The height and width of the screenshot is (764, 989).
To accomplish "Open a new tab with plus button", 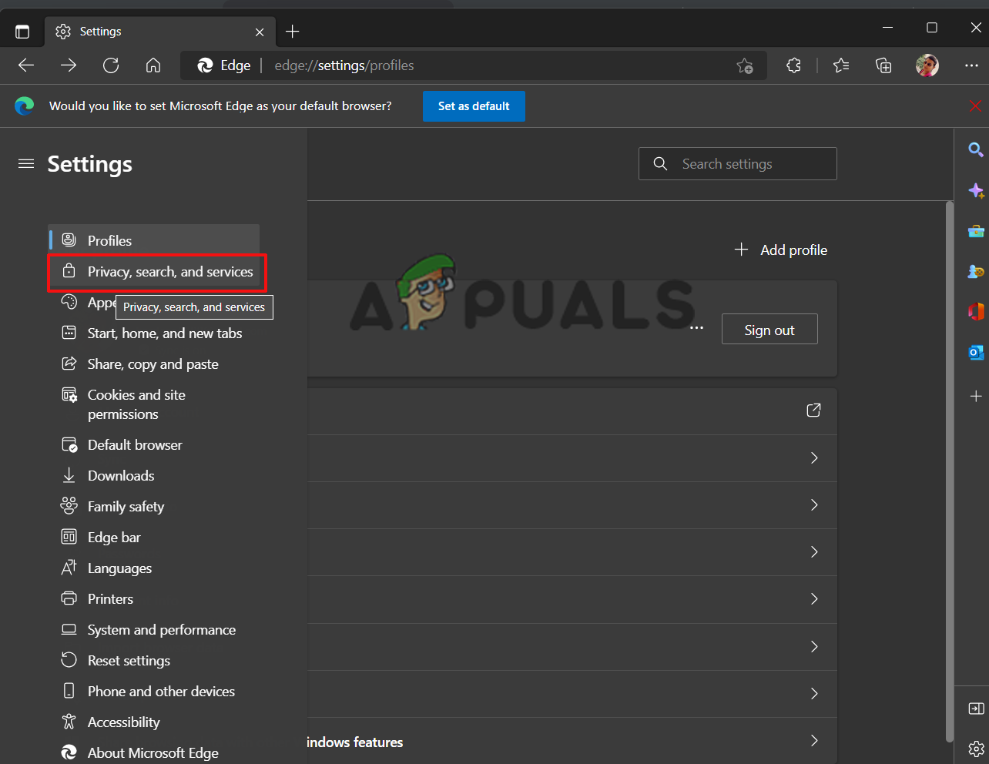I will [x=293, y=32].
